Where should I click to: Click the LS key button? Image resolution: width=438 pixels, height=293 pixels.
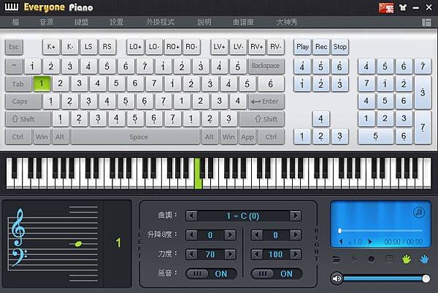88,47
